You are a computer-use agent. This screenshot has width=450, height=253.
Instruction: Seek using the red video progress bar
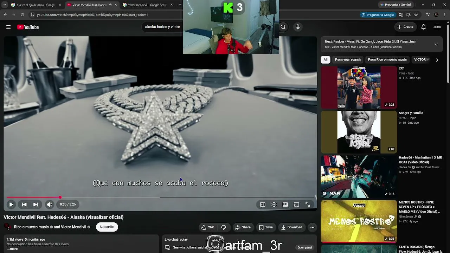coord(160,197)
